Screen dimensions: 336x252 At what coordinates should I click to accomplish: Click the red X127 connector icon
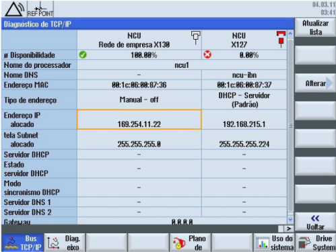(281, 39)
